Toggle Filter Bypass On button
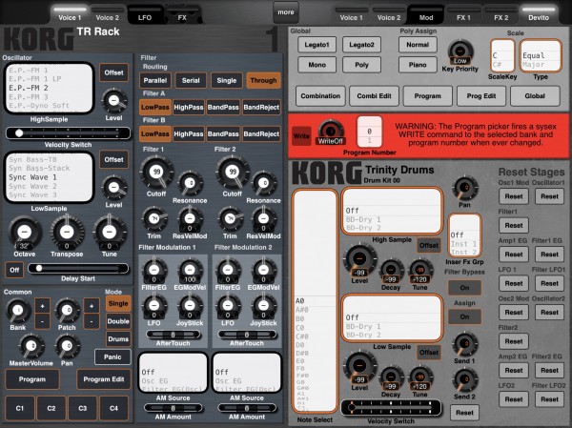This screenshot has width=572, height=428. point(464,288)
